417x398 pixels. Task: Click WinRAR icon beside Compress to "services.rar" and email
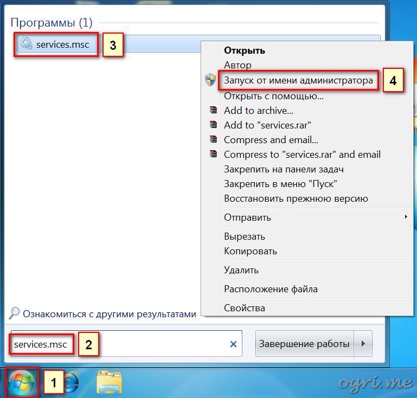[x=213, y=154]
